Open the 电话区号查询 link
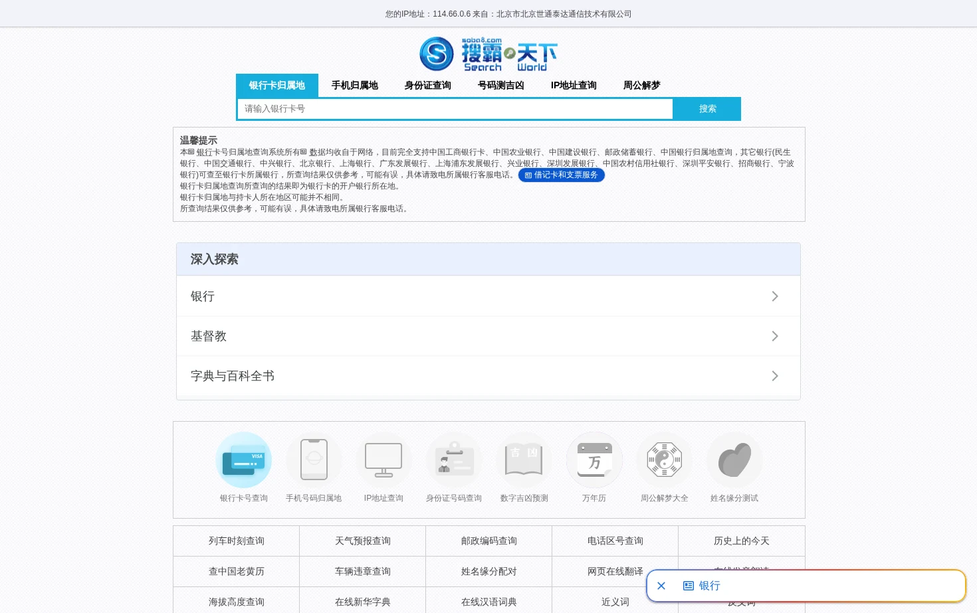Screen dimensions: 977x613 (615, 541)
